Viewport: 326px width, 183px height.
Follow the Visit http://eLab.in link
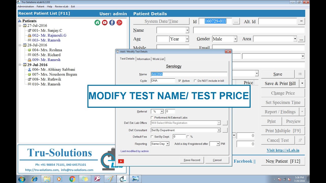pos(283,150)
